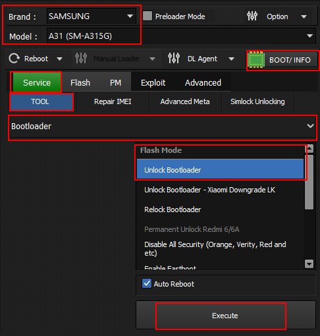Switch to the Exploit tab
Image resolution: width=320 pixels, height=336 pixels.
[153, 83]
